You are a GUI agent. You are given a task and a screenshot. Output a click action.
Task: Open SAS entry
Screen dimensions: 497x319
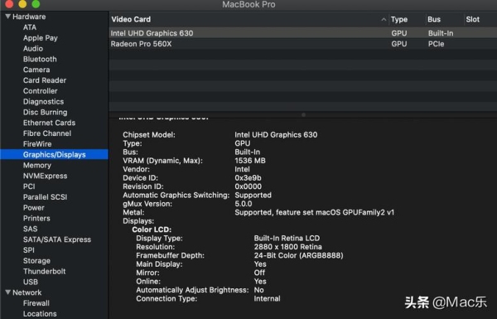31,229
